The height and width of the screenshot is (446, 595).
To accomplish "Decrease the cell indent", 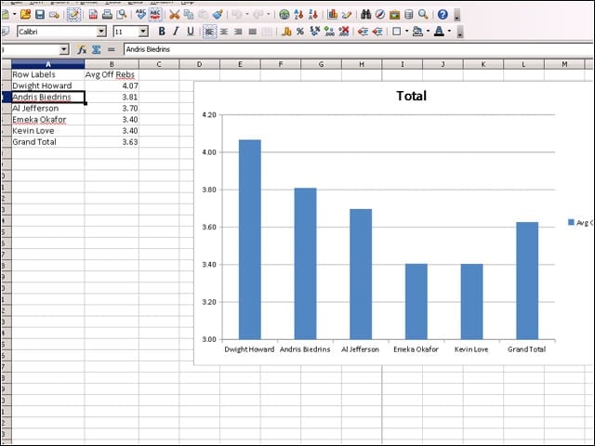I will tap(364, 32).
